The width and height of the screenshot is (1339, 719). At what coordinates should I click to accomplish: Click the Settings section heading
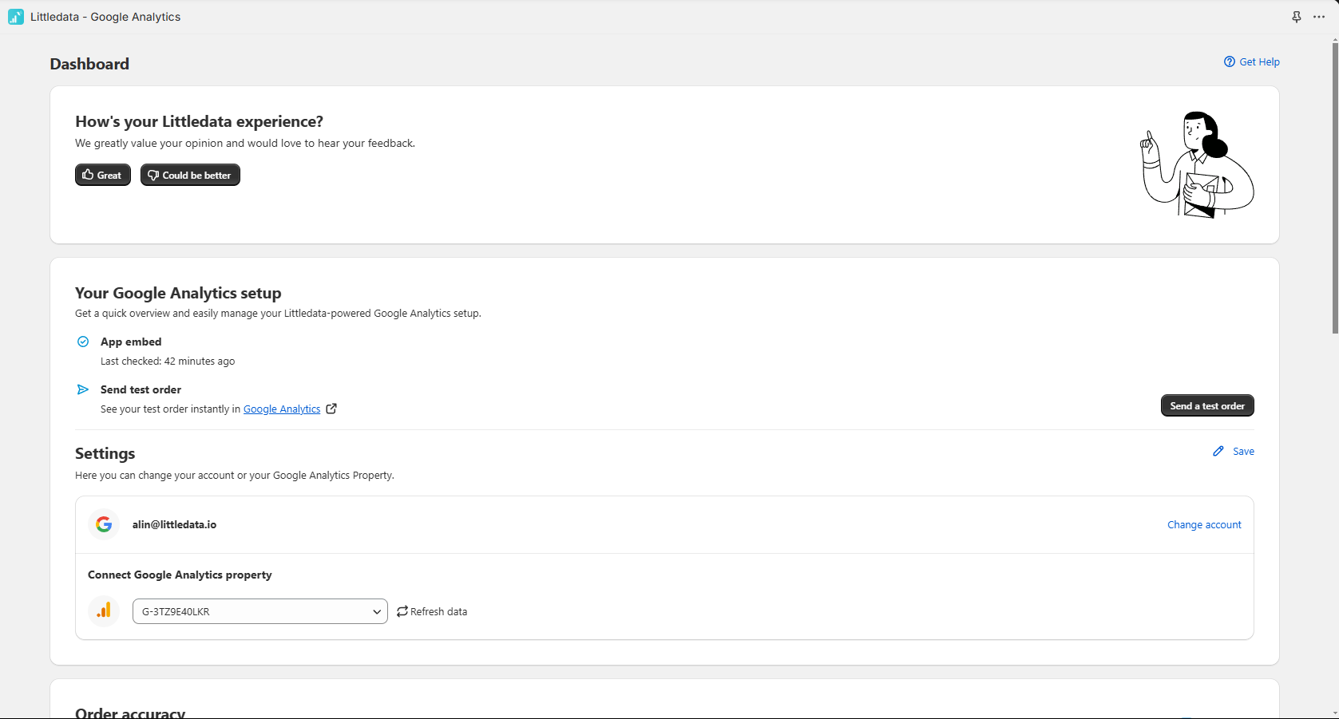pos(105,453)
